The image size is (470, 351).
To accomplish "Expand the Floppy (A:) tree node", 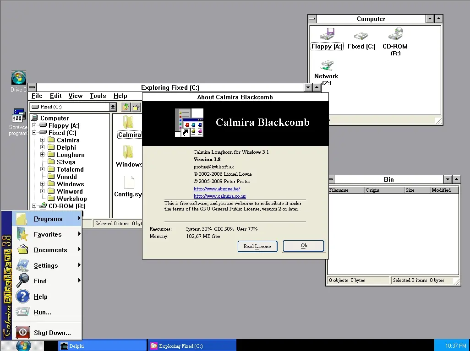I will click(x=34, y=125).
